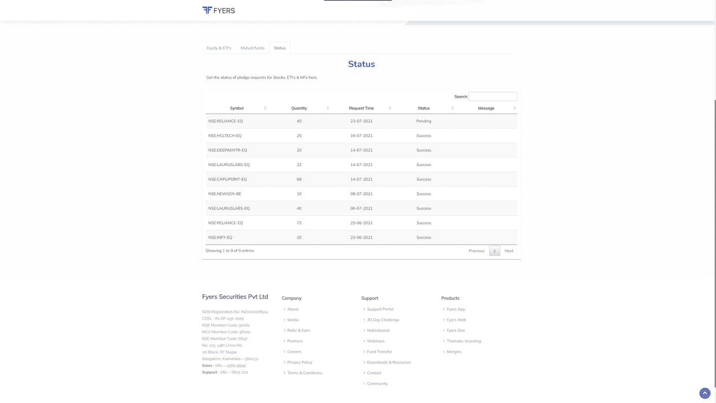The image size is (716, 403).
Task: Go to Previous page of entries
Action: coord(476,251)
